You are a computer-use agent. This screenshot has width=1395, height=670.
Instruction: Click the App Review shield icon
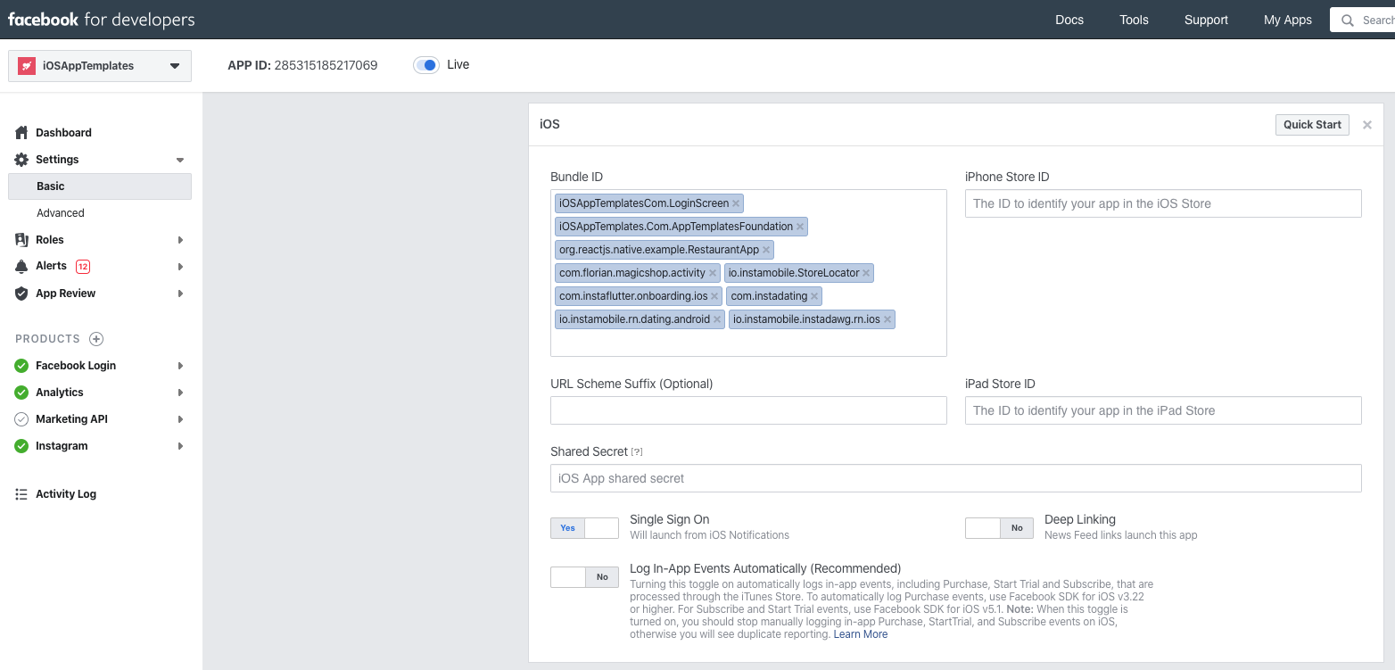pos(21,294)
